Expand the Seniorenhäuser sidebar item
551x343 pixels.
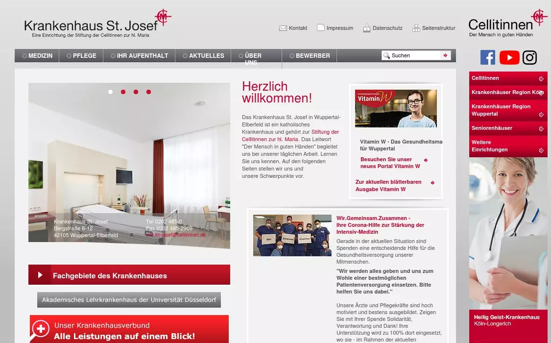point(508,128)
